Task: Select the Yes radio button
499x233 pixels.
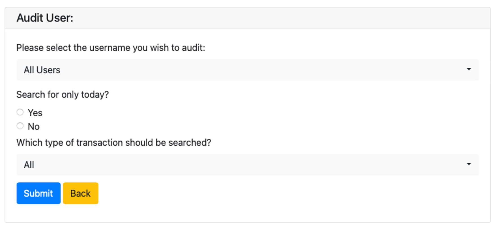Action: point(20,112)
